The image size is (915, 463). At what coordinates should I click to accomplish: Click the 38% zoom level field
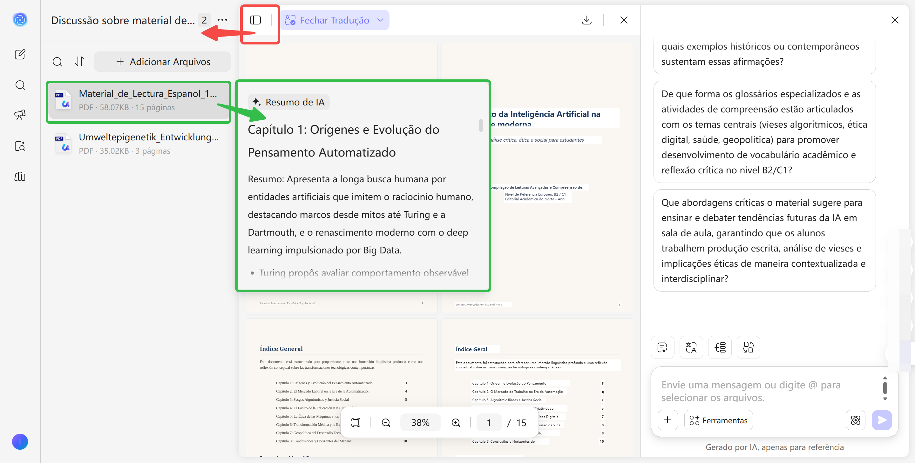click(421, 423)
